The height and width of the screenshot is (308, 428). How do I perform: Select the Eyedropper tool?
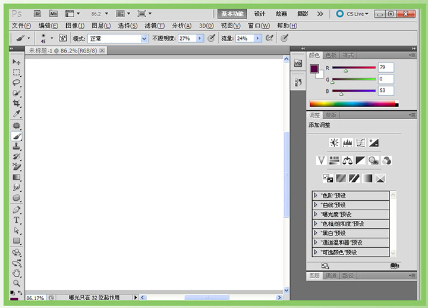pos(17,113)
